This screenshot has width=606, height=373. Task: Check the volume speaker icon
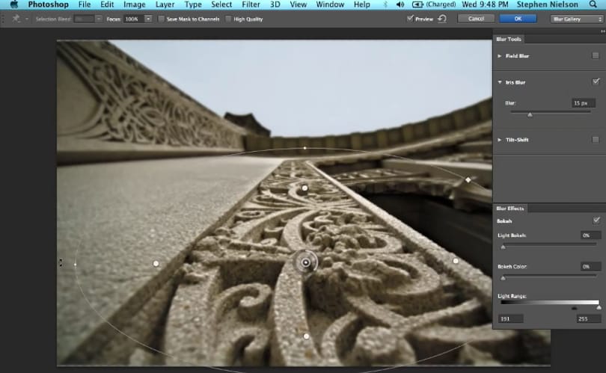pyautogui.click(x=400, y=4)
